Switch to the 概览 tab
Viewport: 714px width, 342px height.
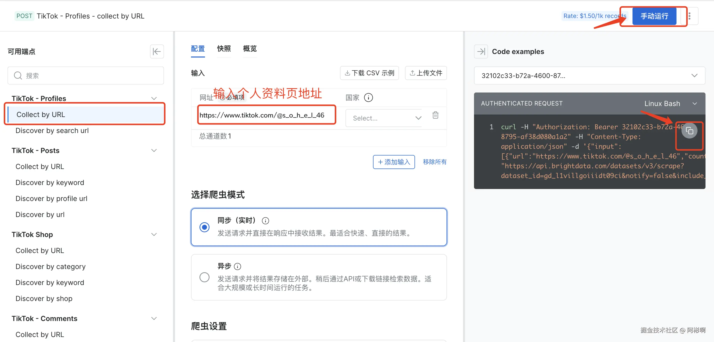pos(249,49)
